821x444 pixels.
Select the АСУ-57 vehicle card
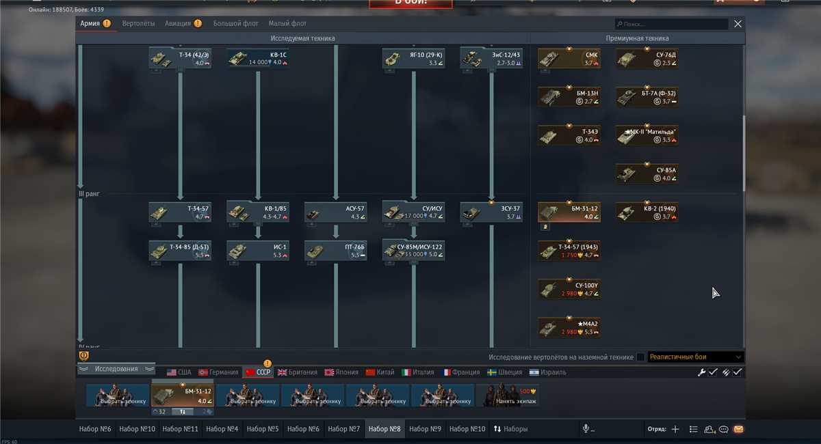click(336, 212)
